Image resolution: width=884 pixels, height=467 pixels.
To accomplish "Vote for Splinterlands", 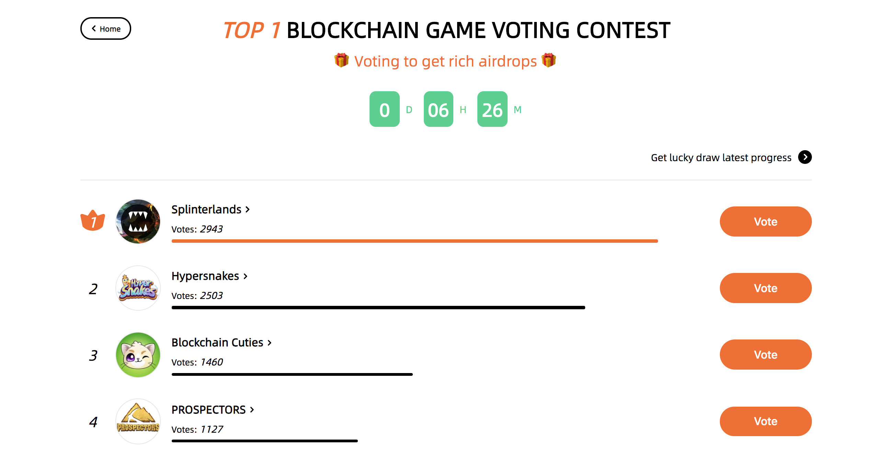I will (x=766, y=221).
